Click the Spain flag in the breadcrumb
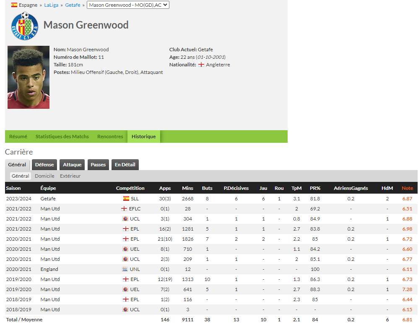The image size is (418, 323). point(14,5)
